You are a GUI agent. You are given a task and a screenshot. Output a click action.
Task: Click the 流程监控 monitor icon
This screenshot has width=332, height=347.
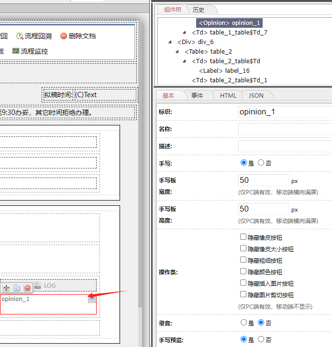pyautogui.click(x=15, y=51)
